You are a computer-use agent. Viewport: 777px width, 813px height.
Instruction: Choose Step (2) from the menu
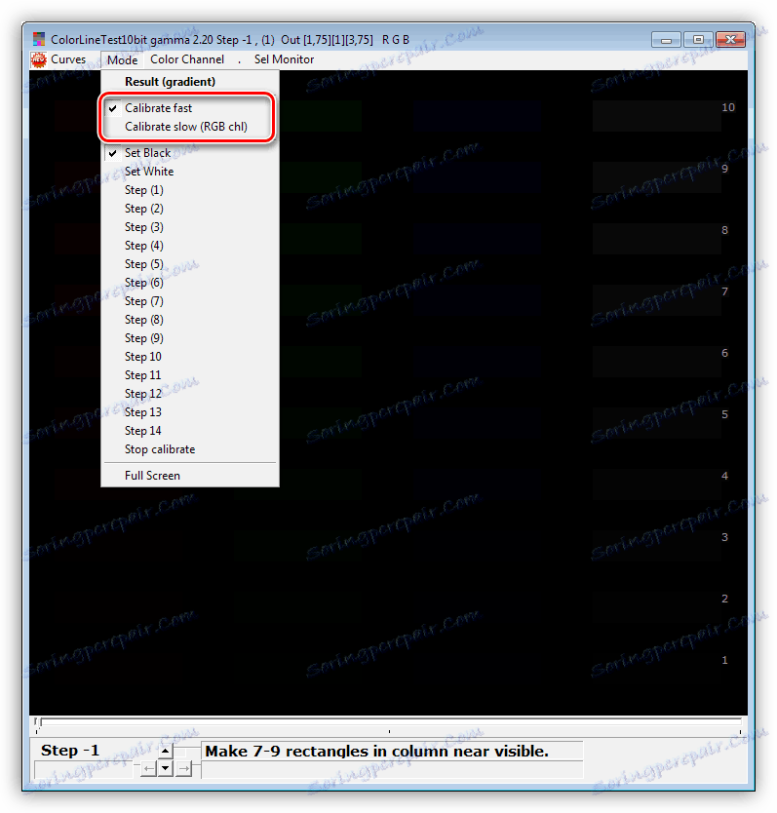[190, 209]
